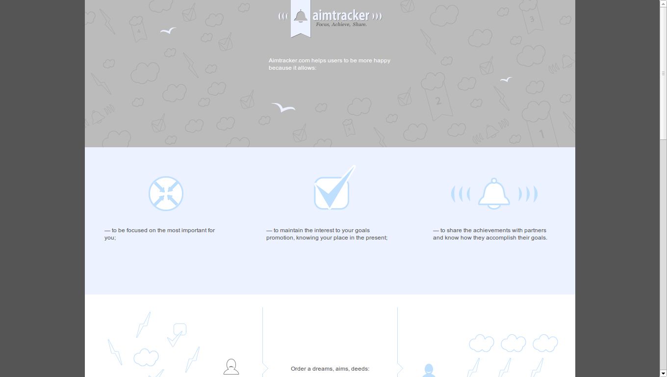Click the 'Aimtracker.com helps users' introduction text
The width and height of the screenshot is (667, 377).
coord(329,64)
